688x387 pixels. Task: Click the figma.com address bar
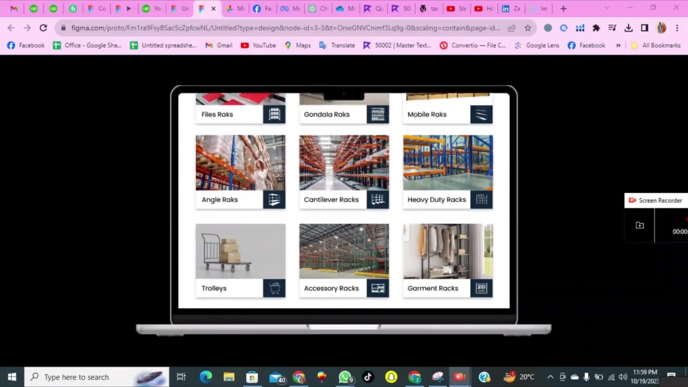286,27
